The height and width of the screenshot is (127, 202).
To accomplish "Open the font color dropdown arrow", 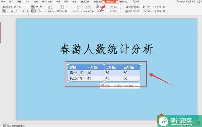I will coord(19,11).
